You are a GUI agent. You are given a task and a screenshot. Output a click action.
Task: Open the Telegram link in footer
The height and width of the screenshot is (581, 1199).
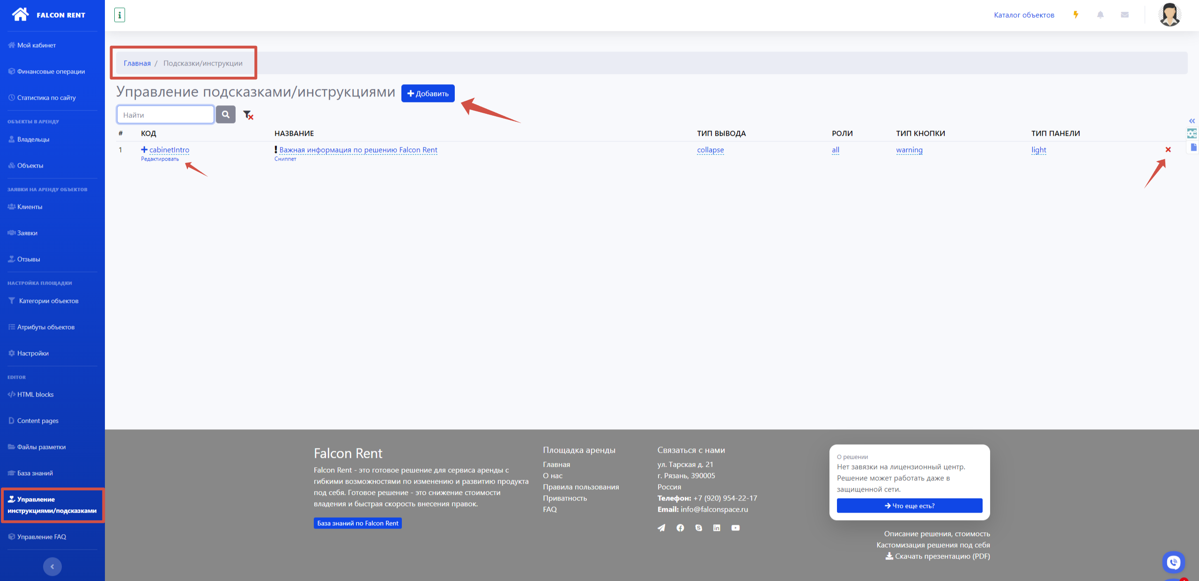[x=661, y=528]
